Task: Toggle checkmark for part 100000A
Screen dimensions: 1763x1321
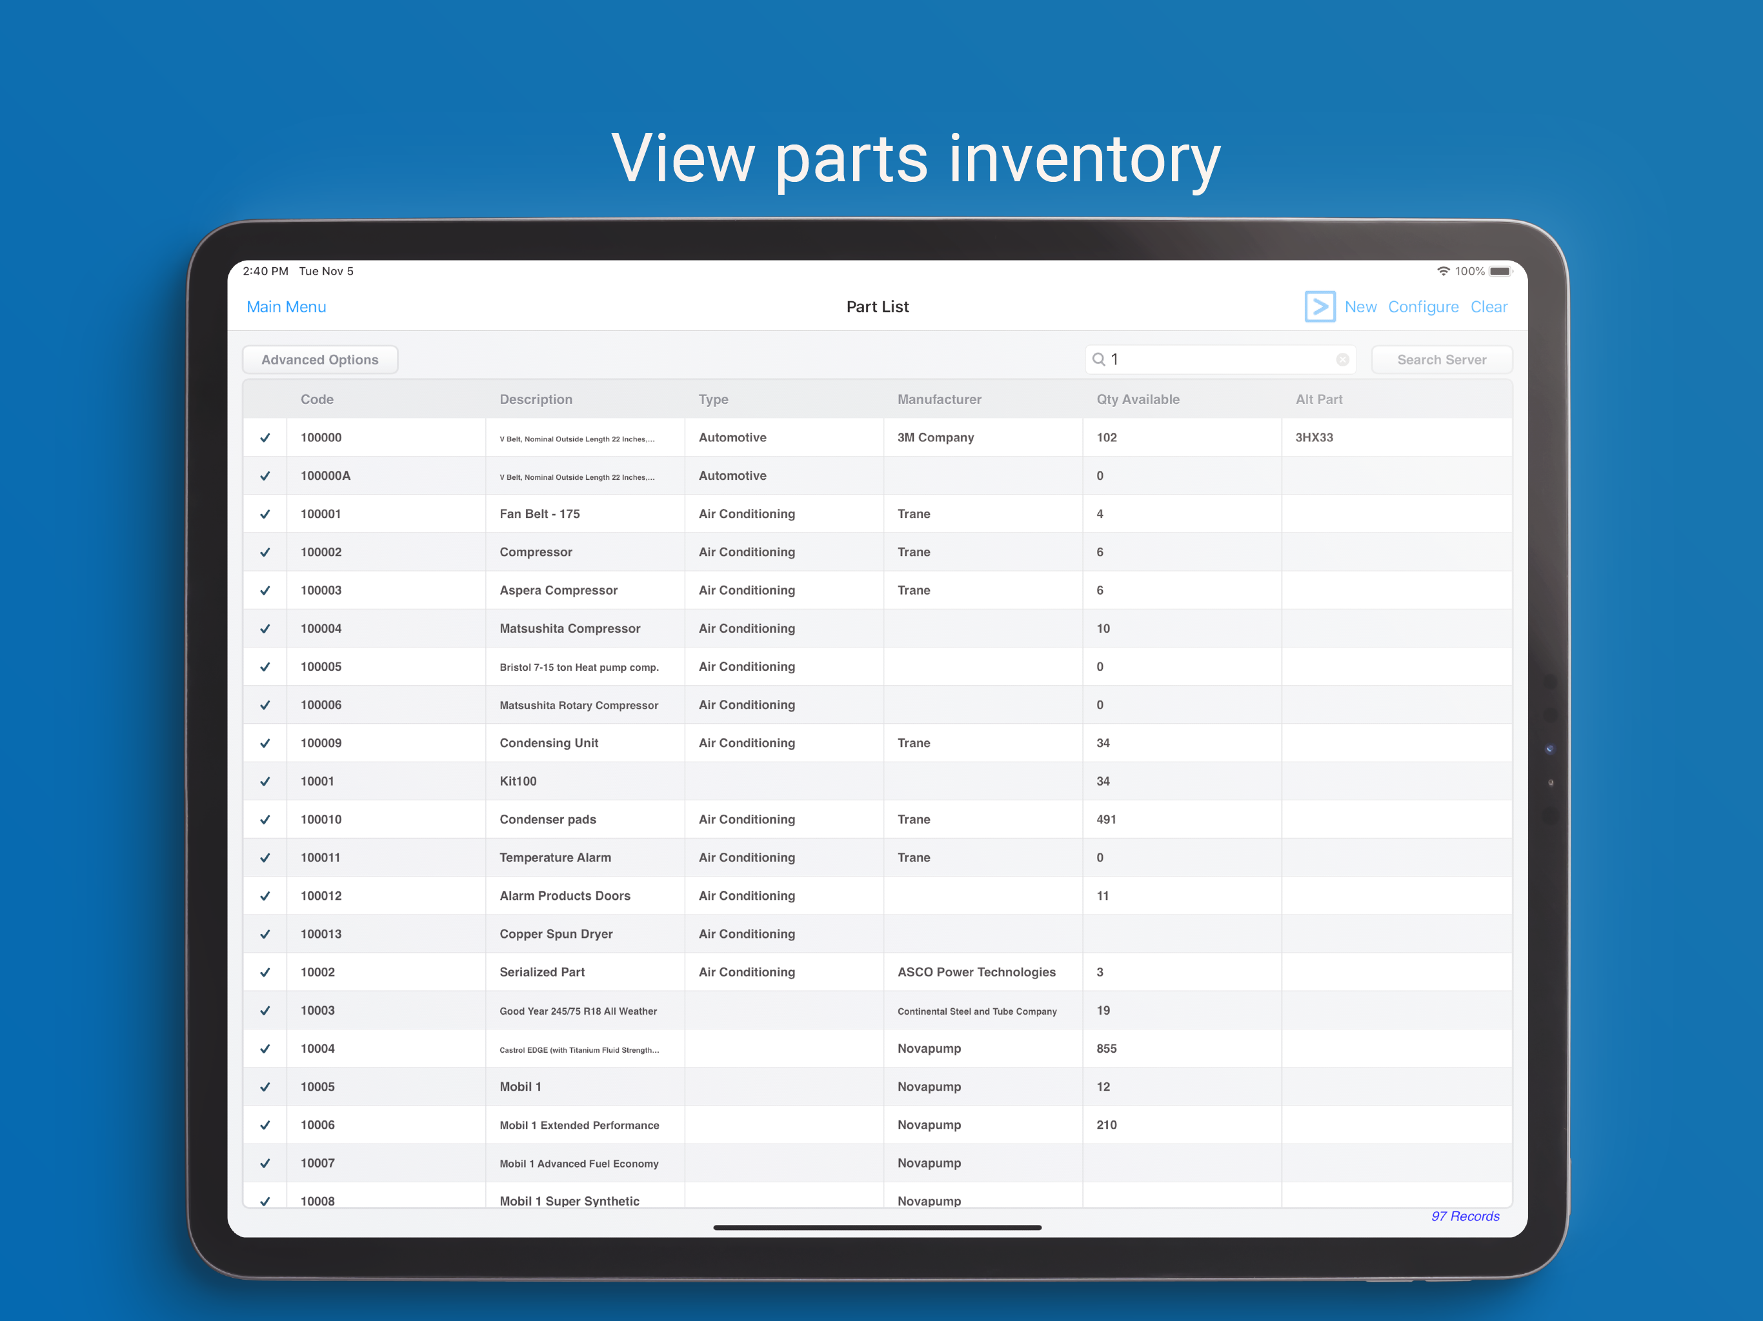Action: (265, 475)
